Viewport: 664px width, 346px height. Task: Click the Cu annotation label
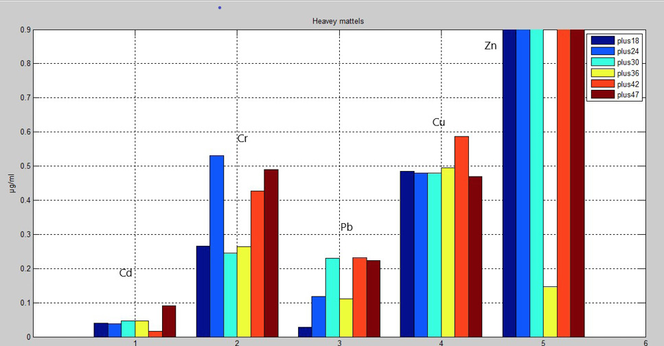439,122
